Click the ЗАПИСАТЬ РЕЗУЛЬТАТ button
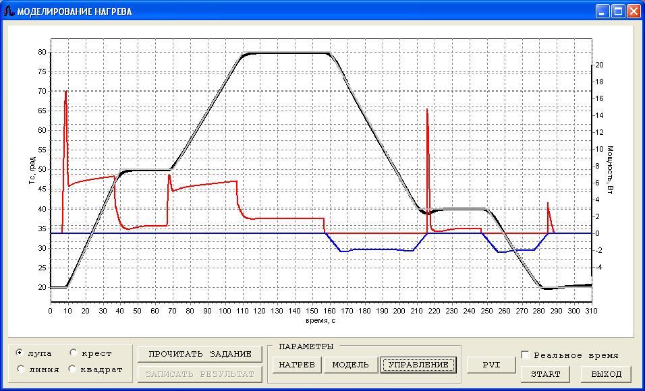This screenshot has height=391, width=645. (x=200, y=373)
